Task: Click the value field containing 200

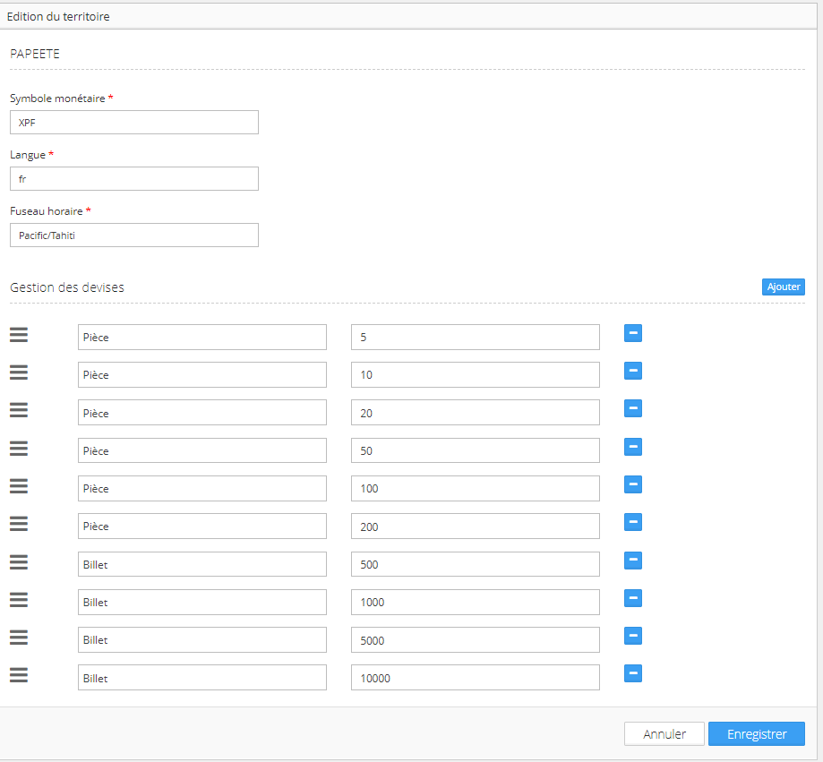Action: [x=475, y=527]
